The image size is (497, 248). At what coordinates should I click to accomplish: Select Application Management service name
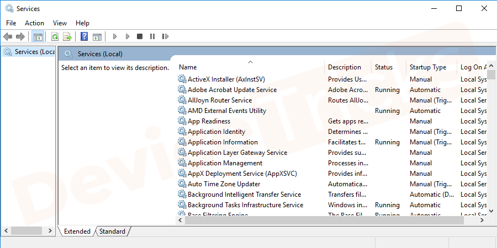tap(225, 163)
